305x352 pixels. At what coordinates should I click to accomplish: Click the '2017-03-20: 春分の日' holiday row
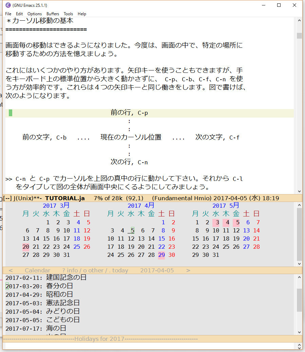coord(39,286)
